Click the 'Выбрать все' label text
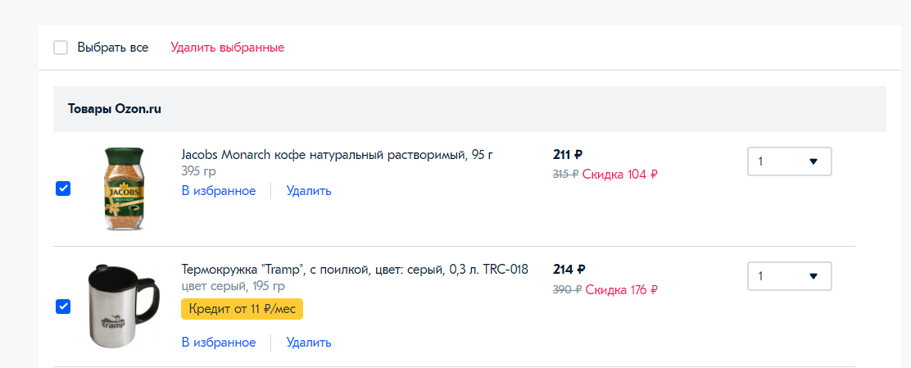911x368 pixels. 113,48
